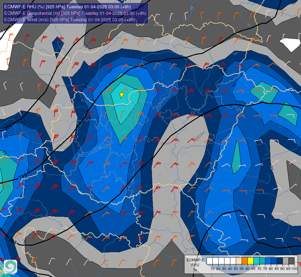Image resolution: width=301 pixels, height=277 pixels.
Task: Click the Békés county label
Action: pyautogui.click(x=200, y=136)
